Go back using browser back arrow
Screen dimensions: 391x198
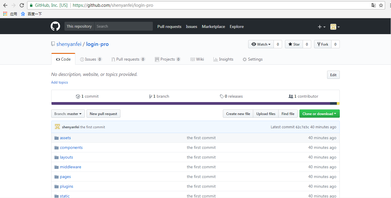click(x=5, y=5)
